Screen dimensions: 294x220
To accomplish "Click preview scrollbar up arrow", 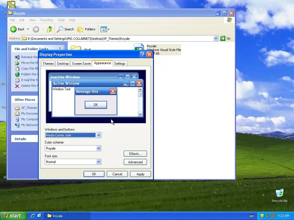I will pos(140,90).
